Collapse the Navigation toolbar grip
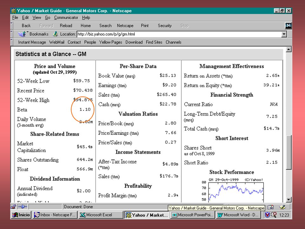305x229 pixels. coord(12,25)
